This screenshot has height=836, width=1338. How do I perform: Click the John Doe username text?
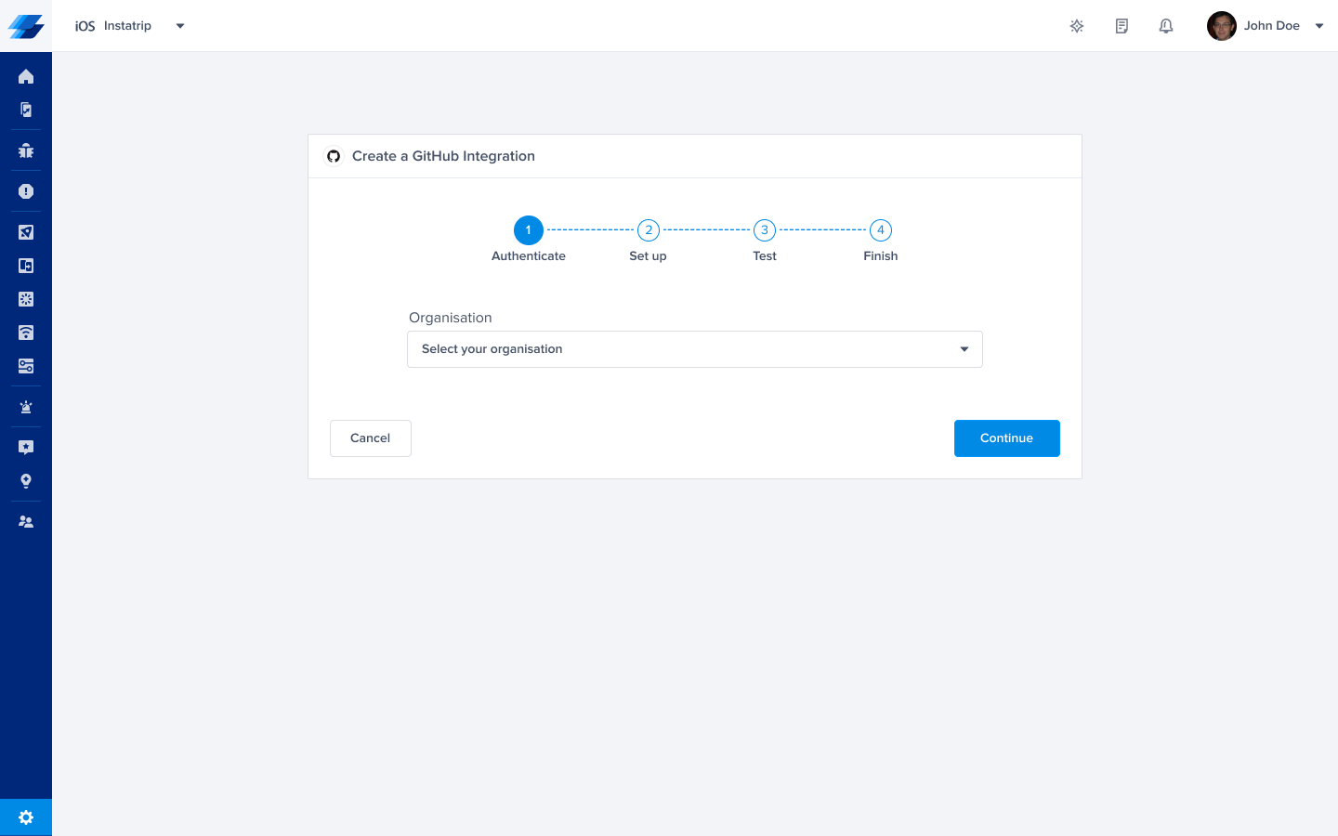pos(1272,26)
